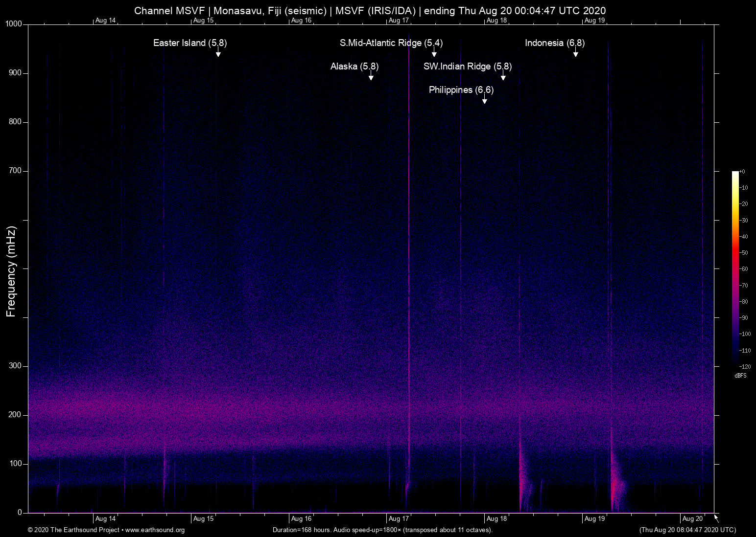Click the 800 frequency tick label
This screenshot has height=537, width=756.
16,122
